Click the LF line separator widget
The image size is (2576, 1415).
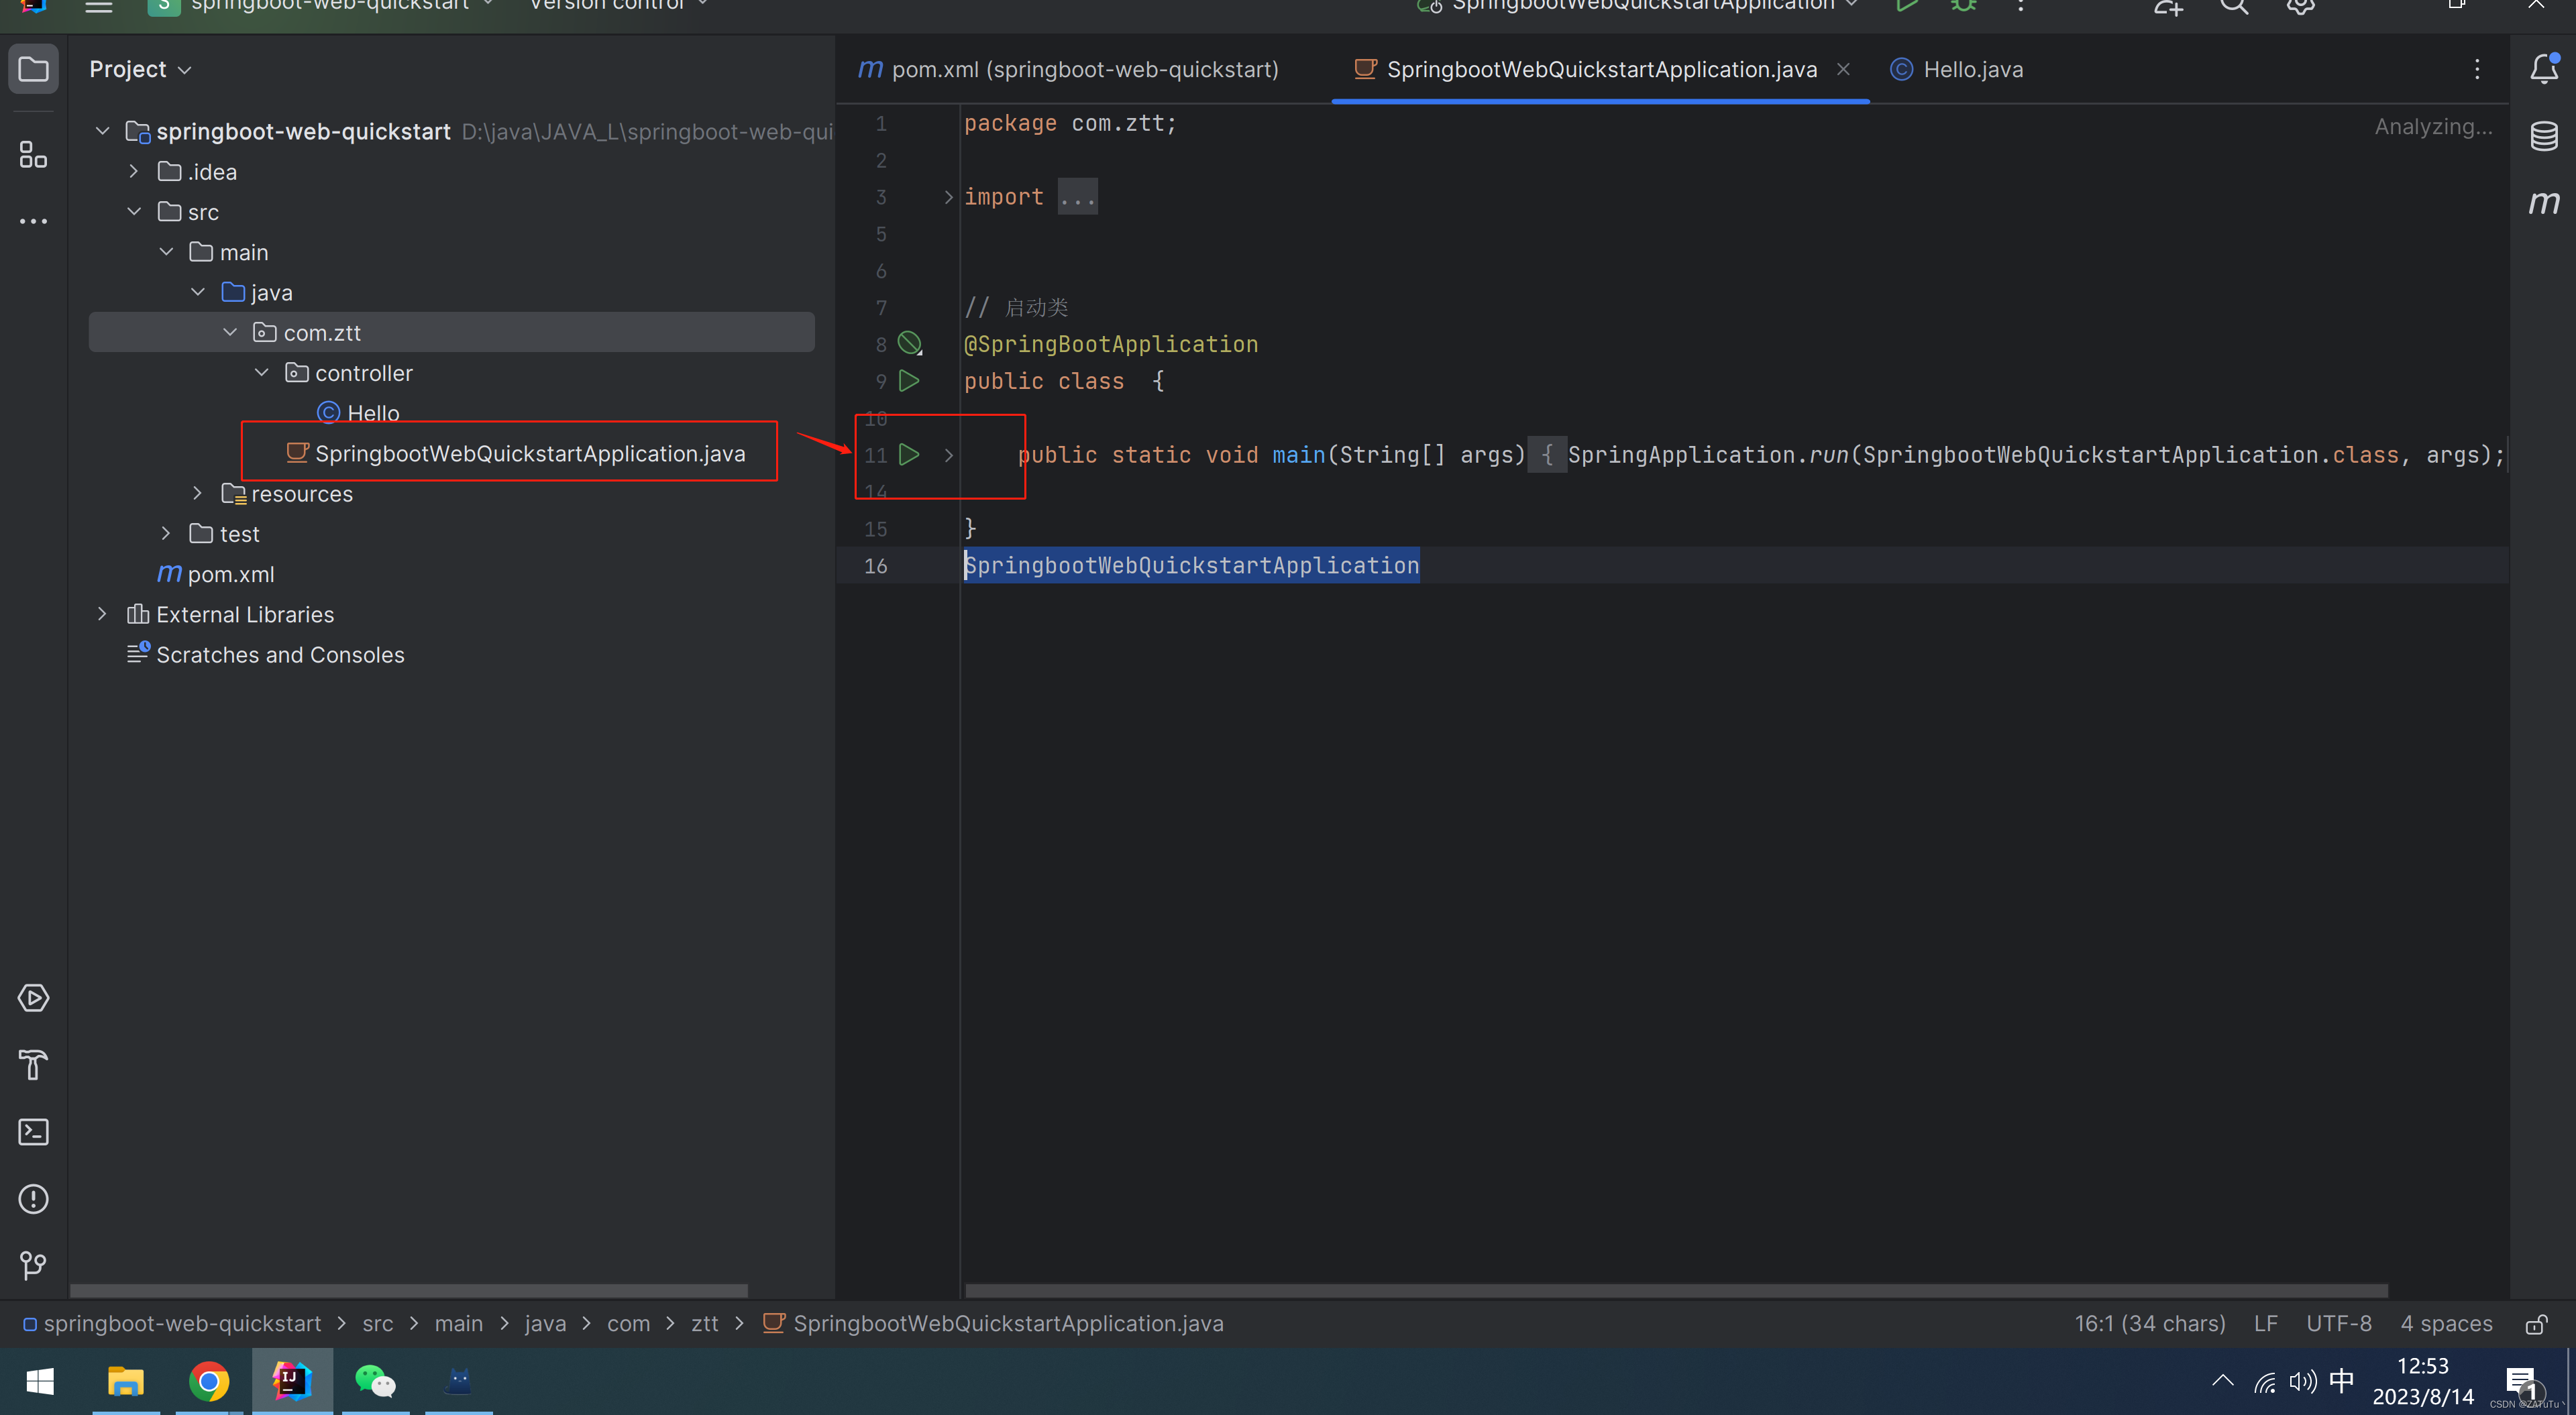pyautogui.click(x=2266, y=1323)
